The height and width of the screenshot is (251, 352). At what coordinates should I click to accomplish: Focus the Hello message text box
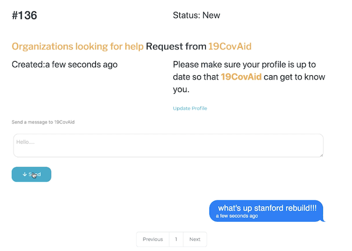(x=168, y=146)
